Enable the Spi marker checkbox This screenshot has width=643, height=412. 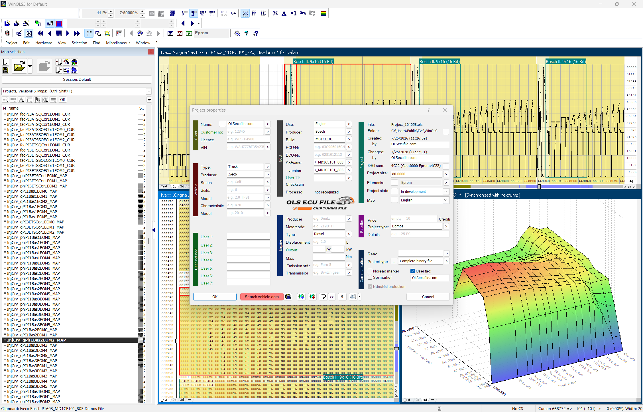click(370, 277)
